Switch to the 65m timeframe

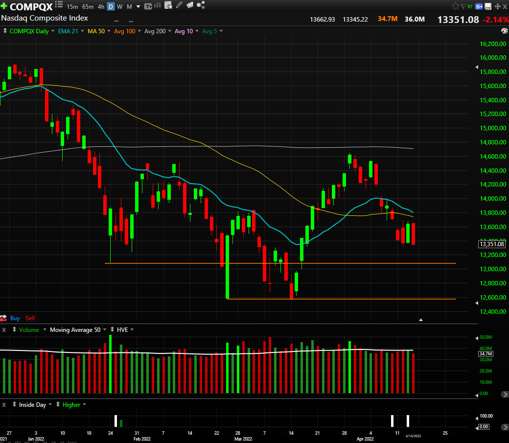tap(88, 6)
